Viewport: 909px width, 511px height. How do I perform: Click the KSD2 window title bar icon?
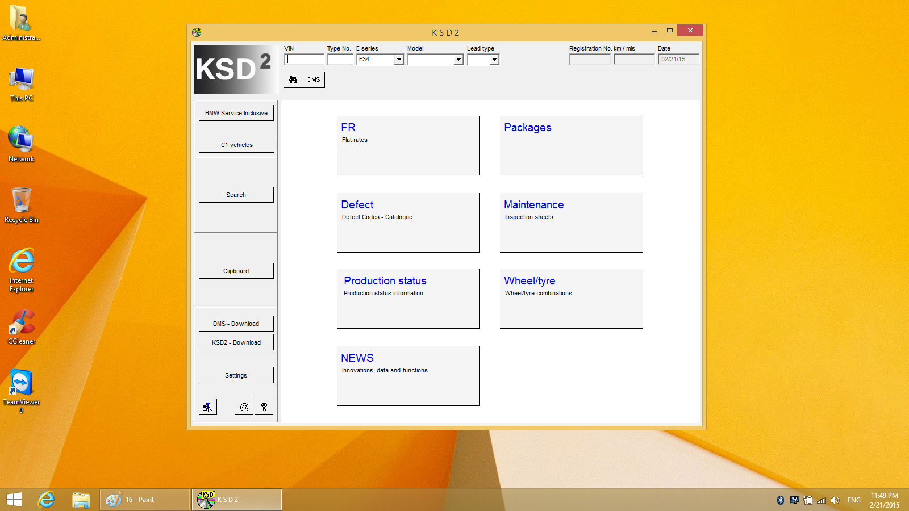tap(197, 32)
